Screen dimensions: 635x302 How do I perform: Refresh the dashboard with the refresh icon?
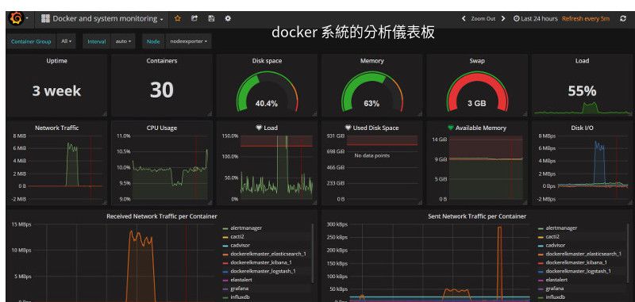623,18
